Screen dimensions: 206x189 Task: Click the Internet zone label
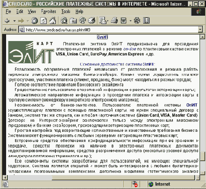coord(162,184)
